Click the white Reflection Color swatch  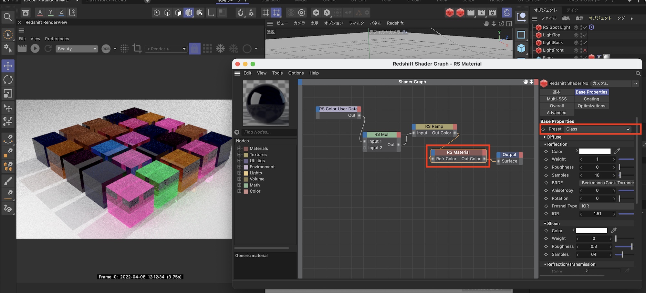click(595, 151)
